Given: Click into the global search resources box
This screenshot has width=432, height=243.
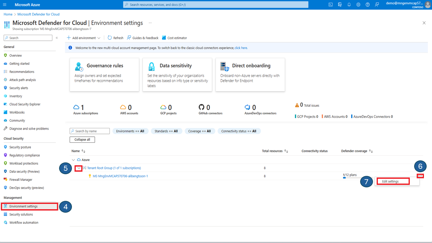Looking at the screenshot, I should click(x=216, y=5).
